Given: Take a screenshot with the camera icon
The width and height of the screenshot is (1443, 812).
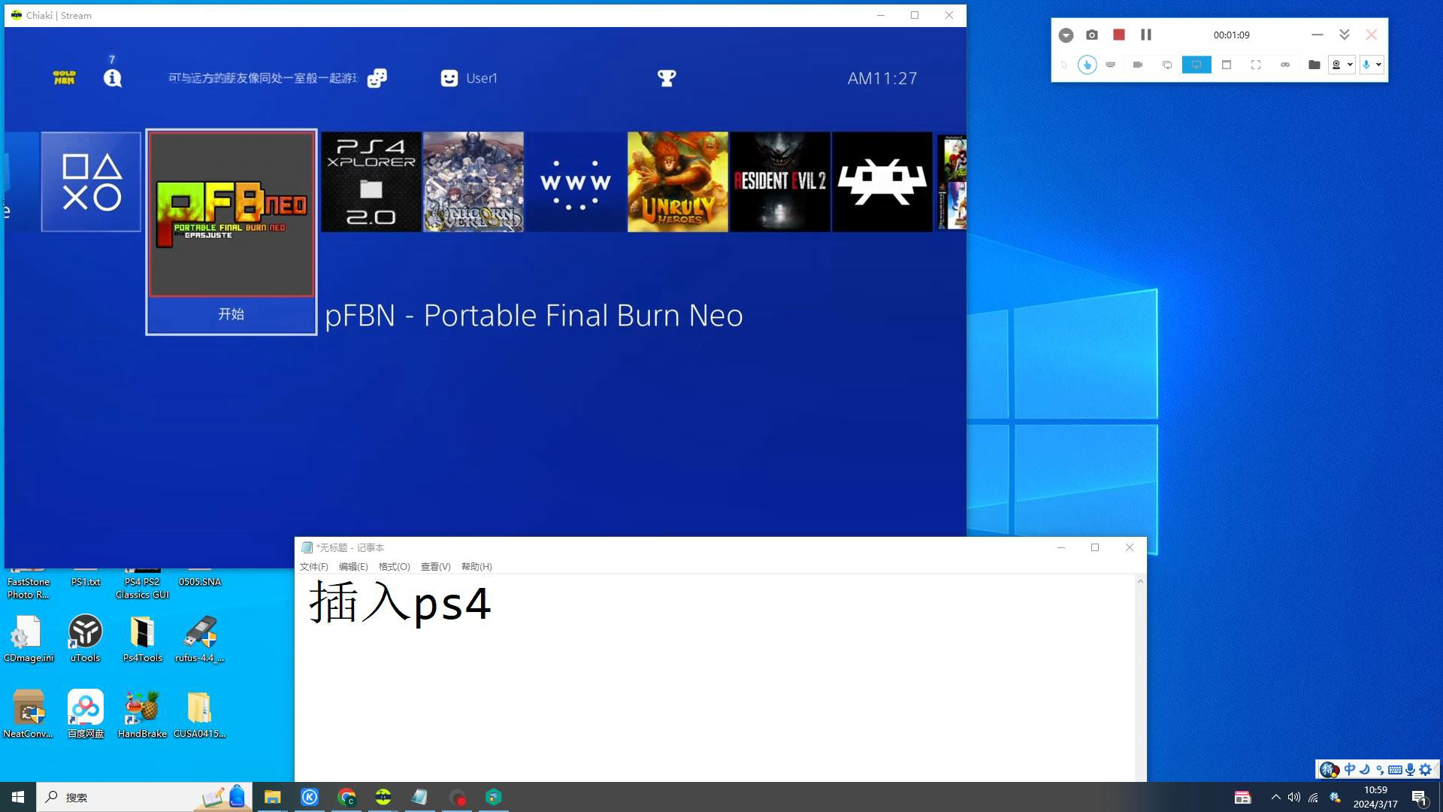Looking at the screenshot, I should pos(1092,35).
